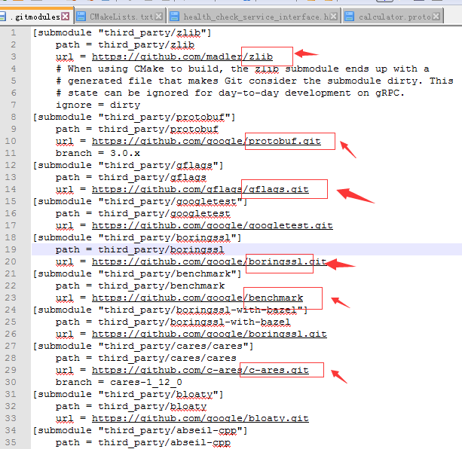The height and width of the screenshot is (449, 462).
Task: Click '[submodule "third_party/cares/cares"]' header
Action: click(x=143, y=347)
